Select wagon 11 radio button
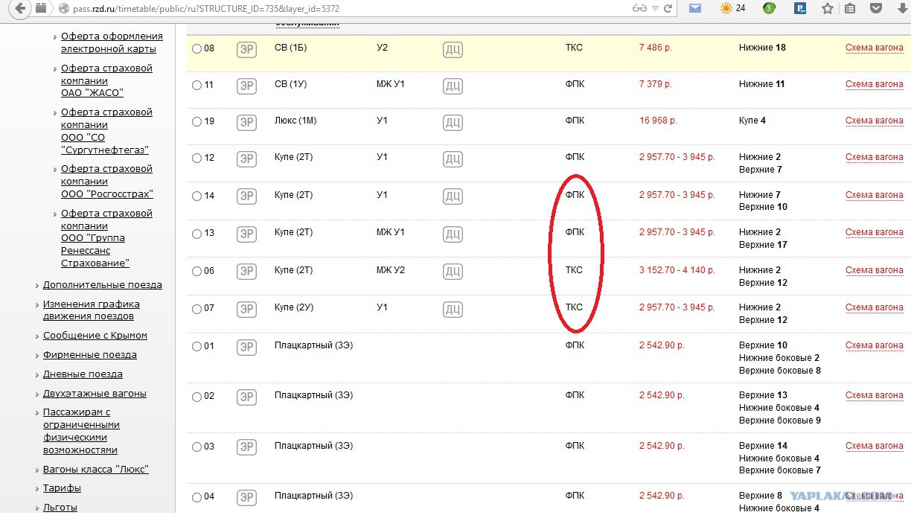Image resolution: width=911 pixels, height=518 pixels. pos(196,85)
